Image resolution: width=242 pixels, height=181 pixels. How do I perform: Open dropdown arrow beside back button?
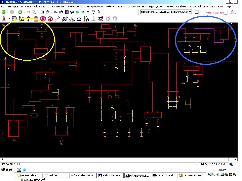(x=7, y=12)
